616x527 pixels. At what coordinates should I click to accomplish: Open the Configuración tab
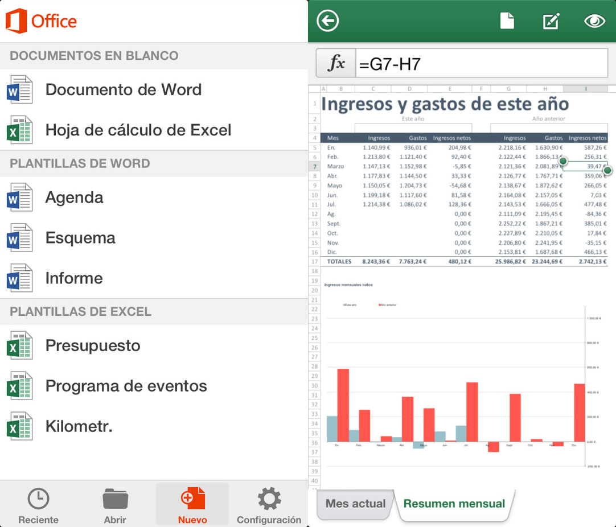[x=269, y=506]
